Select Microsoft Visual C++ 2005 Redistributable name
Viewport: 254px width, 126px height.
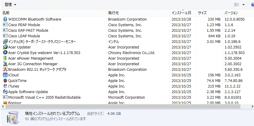click(x=44, y=98)
